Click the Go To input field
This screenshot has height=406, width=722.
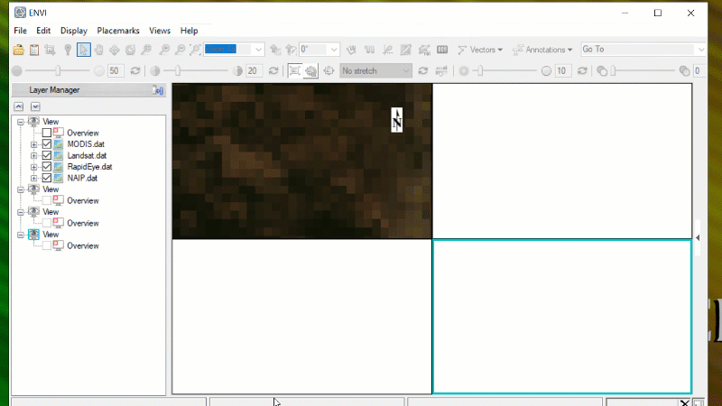point(636,50)
